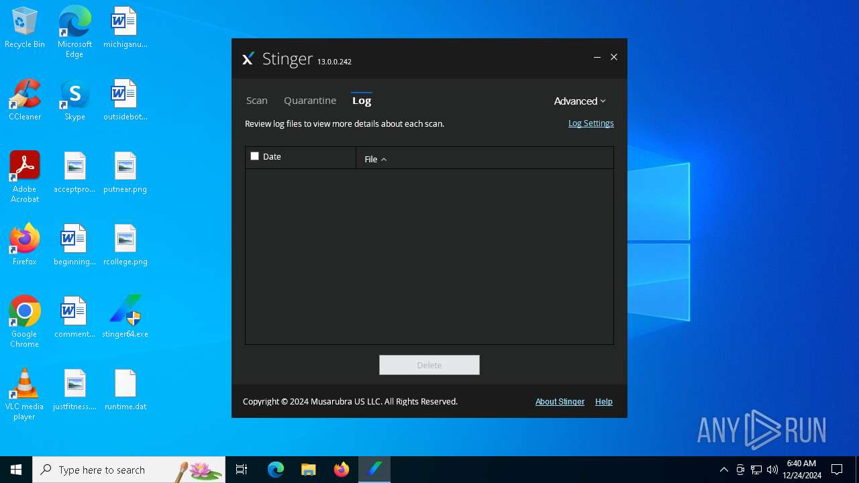Open the About Stinger link
859x483 pixels.
(560, 402)
